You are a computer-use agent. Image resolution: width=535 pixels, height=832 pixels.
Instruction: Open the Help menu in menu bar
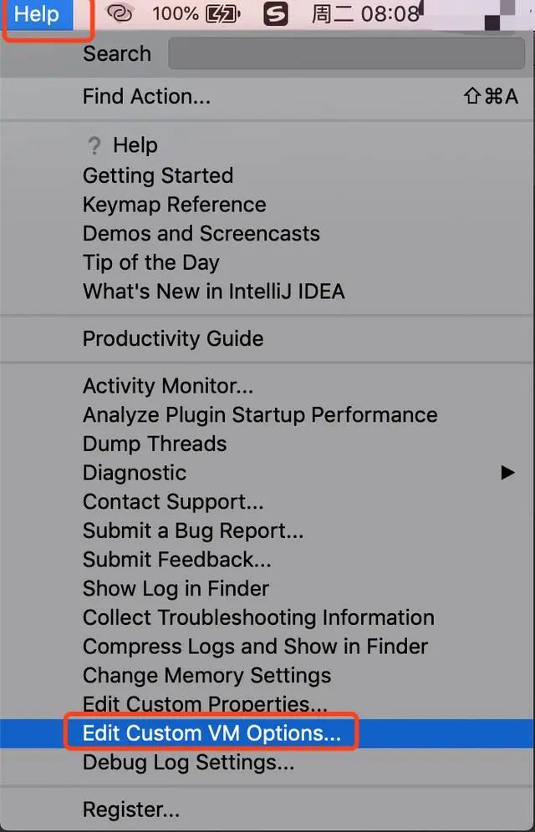click(37, 14)
